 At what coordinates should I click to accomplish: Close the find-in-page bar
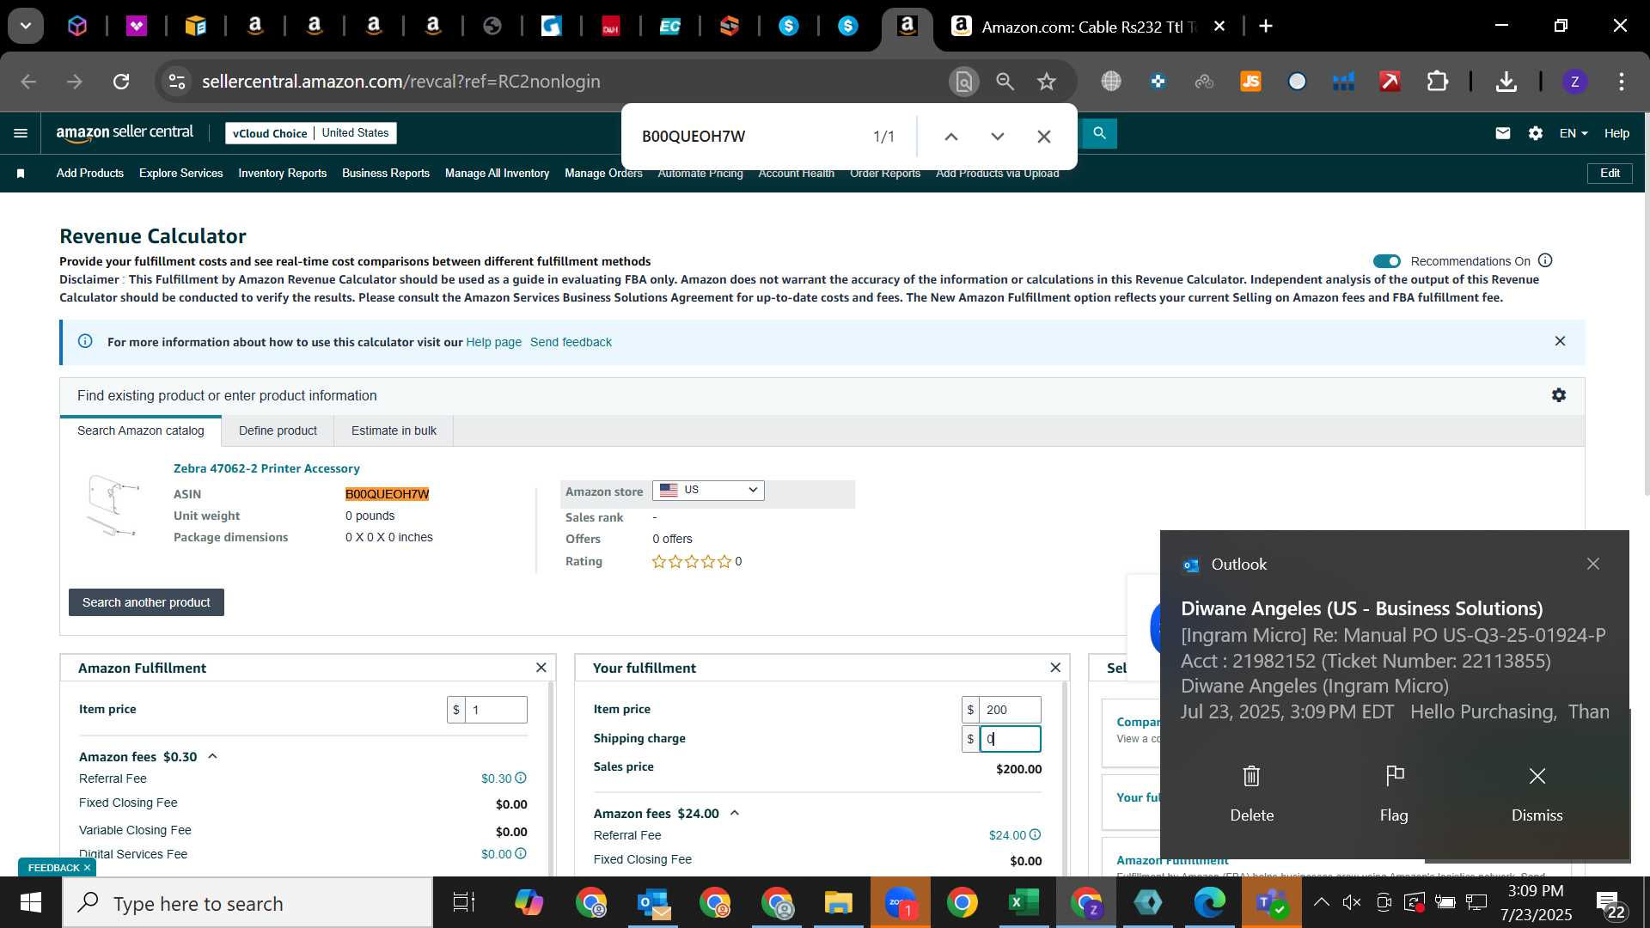pyautogui.click(x=1043, y=137)
